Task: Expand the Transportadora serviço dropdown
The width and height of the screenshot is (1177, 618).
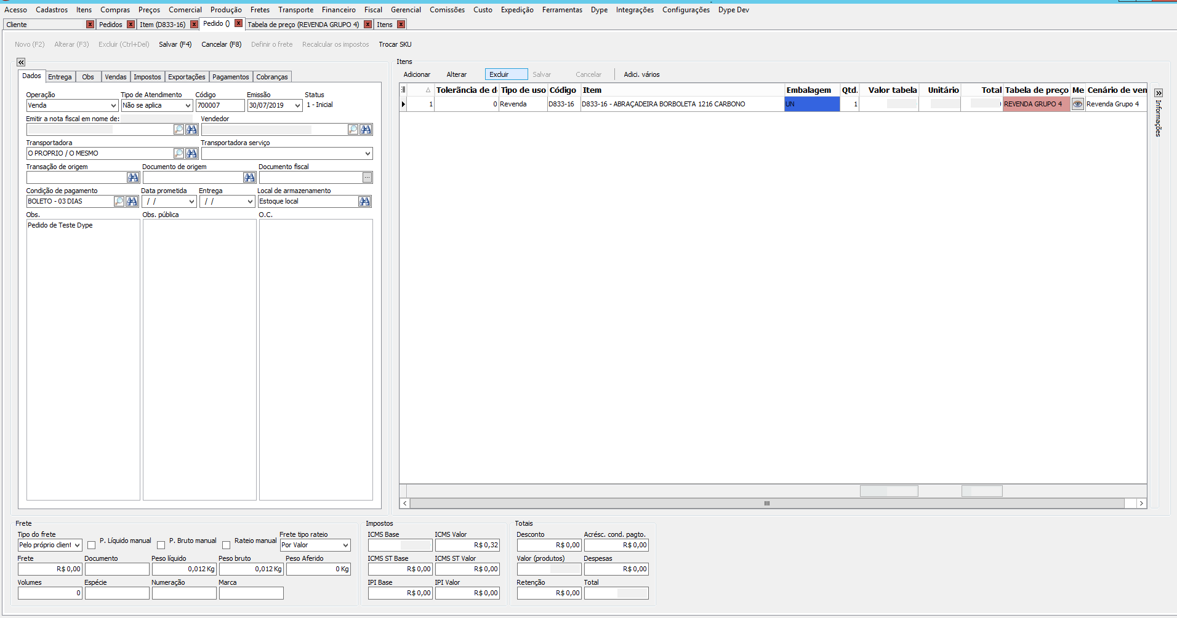Action: [368, 154]
